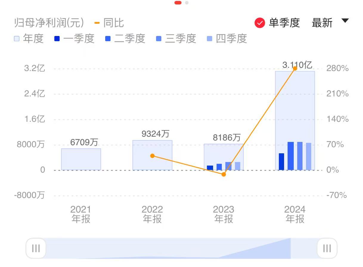
Task: Select the 2021 annual bar
Action: 81,159
